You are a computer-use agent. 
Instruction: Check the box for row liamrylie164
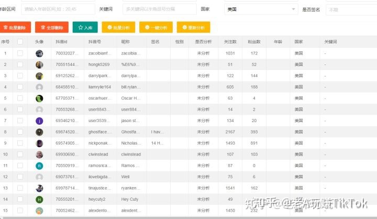[20, 87]
